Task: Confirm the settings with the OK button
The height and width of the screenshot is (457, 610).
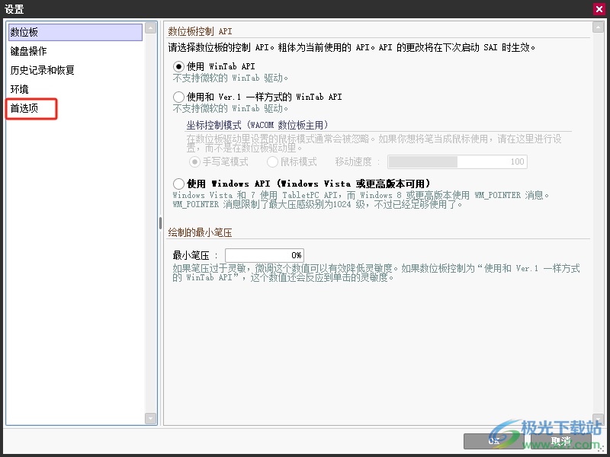Action: (x=493, y=441)
